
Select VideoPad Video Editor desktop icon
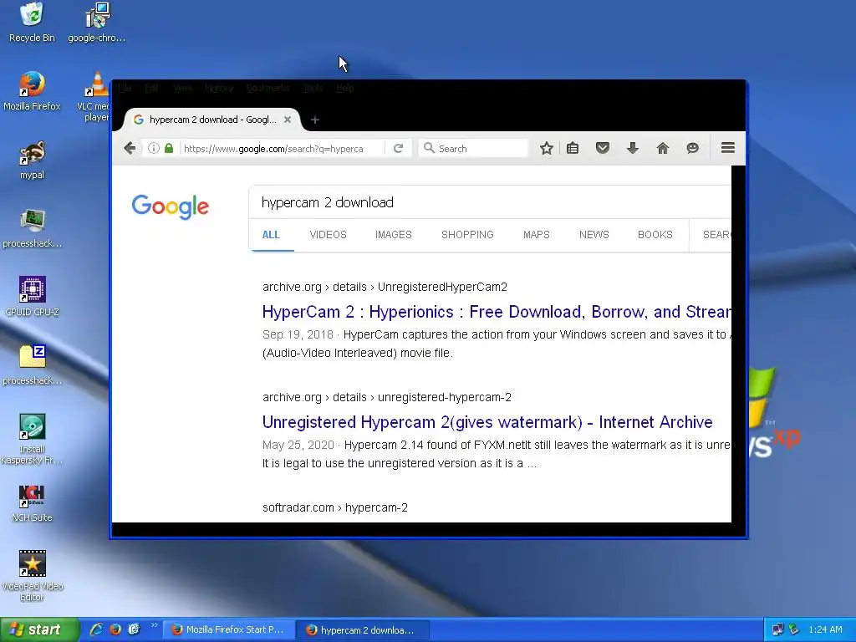32,576
